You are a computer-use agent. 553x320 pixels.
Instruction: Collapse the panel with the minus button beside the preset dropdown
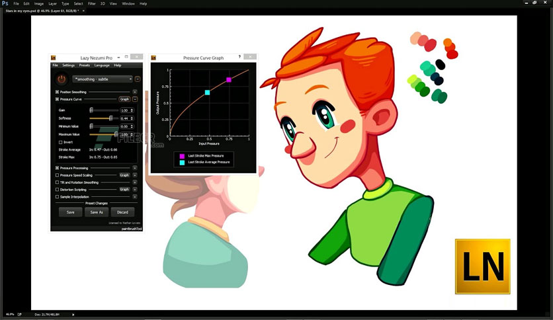click(138, 79)
